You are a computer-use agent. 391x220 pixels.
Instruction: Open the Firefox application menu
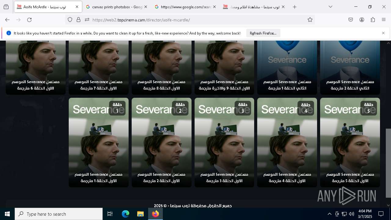pos(384,20)
